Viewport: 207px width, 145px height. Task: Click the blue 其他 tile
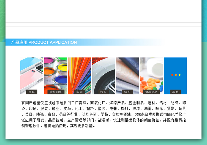(x=175, y=76)
